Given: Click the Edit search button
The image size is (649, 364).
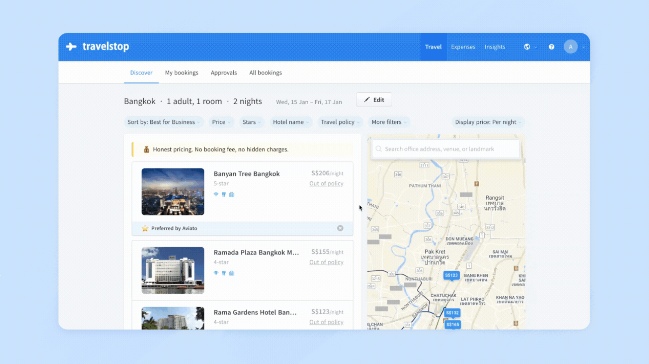Looking at the screenshot, I should click(x=374, y=99).
